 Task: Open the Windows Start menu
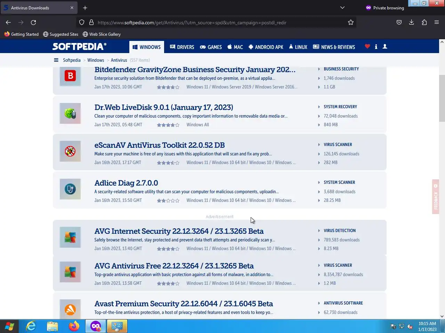coord(9,326)
